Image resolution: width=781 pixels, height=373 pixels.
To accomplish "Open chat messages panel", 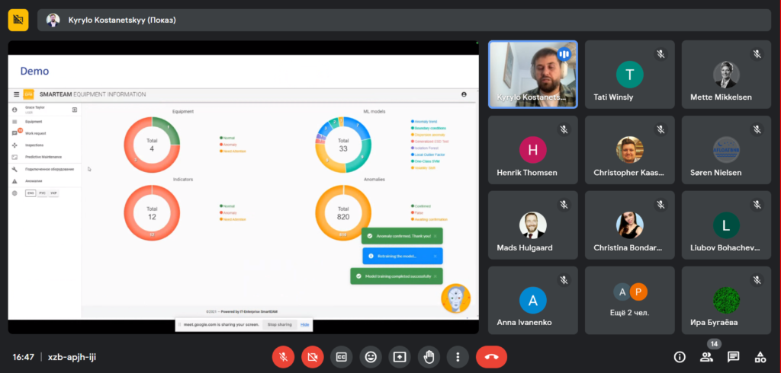I will [x=733, y=356].
